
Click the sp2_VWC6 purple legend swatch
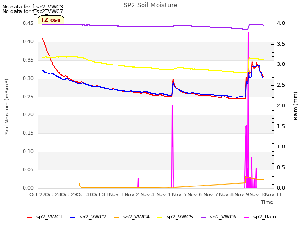[x=203, y=218]
